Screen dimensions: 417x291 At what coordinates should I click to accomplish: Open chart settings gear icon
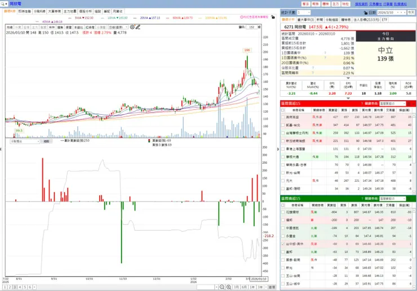(132, 27)
